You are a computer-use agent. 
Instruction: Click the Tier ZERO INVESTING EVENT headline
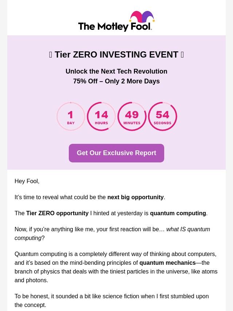(x=116, y=55)
